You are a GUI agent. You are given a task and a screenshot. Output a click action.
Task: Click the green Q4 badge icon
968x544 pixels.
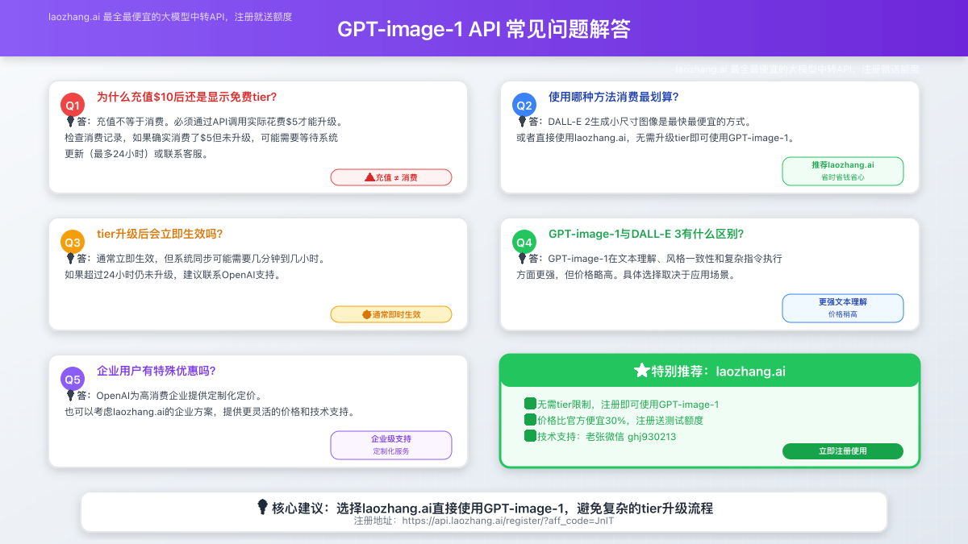(x=524, y=243)
